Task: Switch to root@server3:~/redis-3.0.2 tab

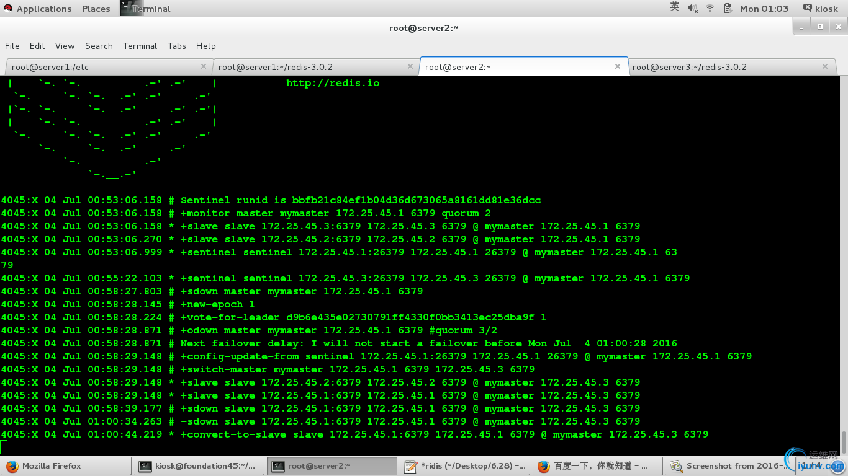Action: [731, 66]
